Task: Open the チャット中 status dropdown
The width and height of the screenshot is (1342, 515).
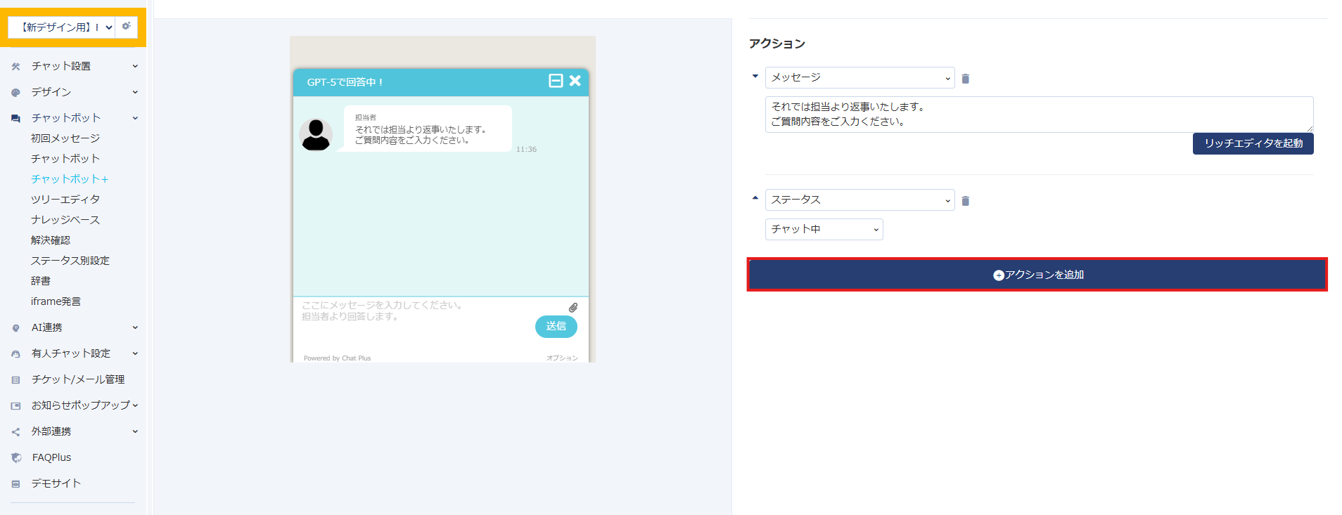Action: point(824,229)
